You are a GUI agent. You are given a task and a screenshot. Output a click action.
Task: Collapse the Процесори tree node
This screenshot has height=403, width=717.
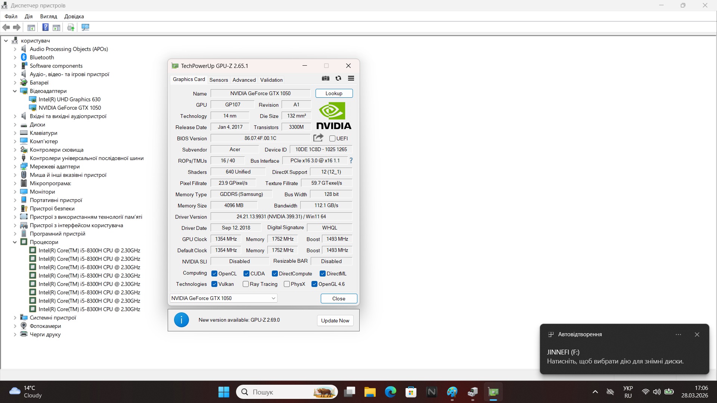[x=15, y=242]
